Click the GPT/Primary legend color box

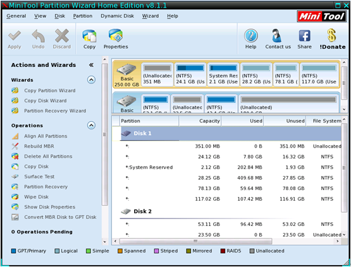point(14,251)
